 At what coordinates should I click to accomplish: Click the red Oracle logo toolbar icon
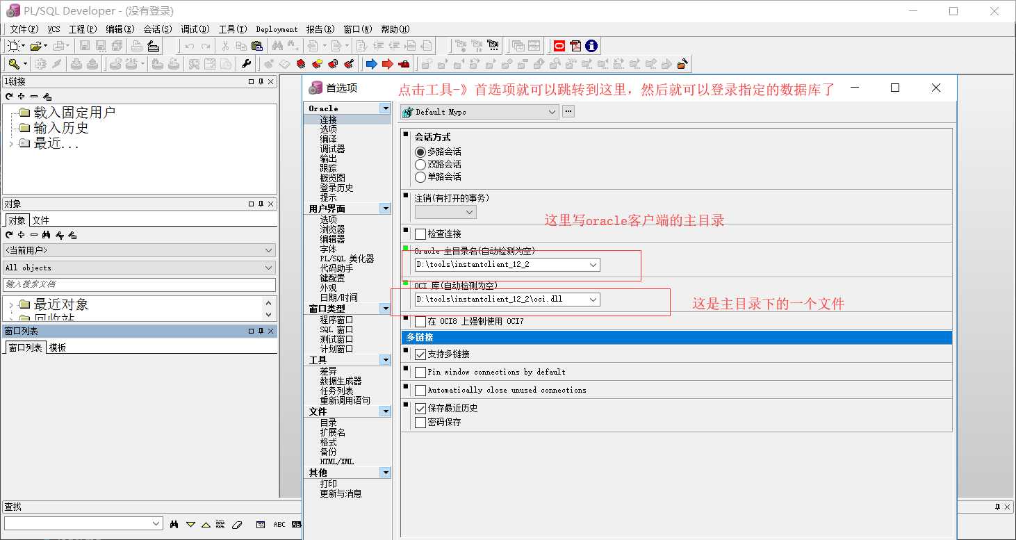pos(559,46)
